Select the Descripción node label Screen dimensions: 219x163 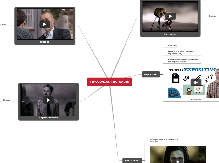click(132, 160)
